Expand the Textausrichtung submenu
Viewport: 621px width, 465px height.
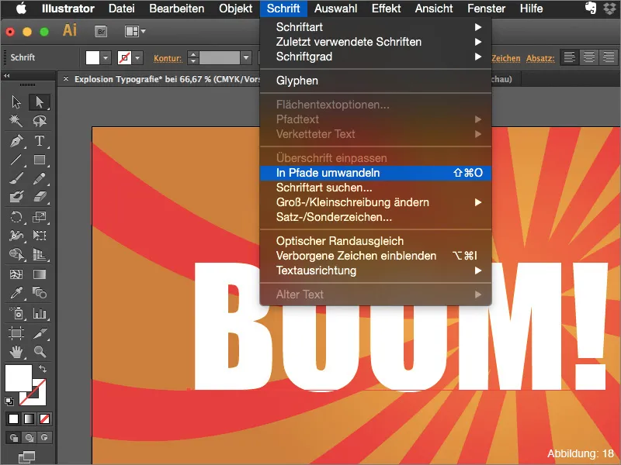click(376, 270)
